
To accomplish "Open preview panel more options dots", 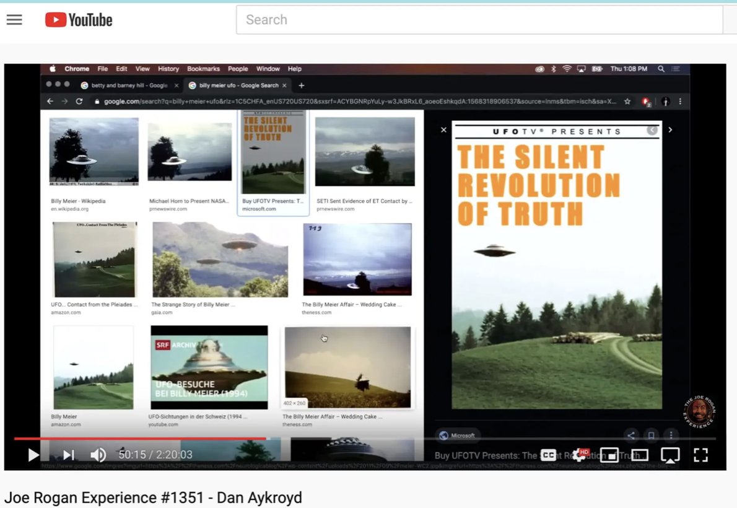I will pyautogui.click(x=671, y=436).
